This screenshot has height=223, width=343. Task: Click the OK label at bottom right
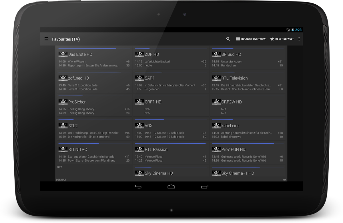pyautogui.click(x=285, y=180)
